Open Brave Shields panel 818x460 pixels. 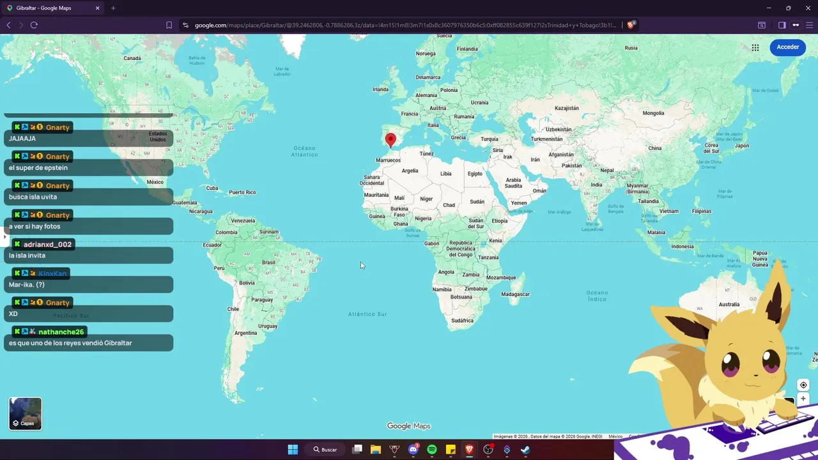pyautogui.click(x=631, y=25)
